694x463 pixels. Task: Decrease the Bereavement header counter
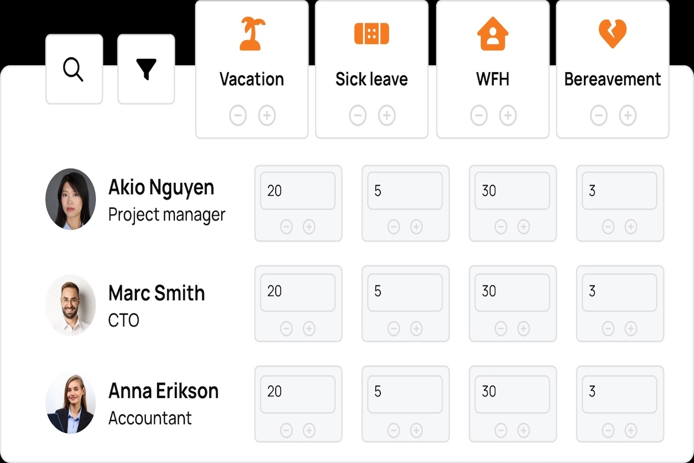(598, 115)
